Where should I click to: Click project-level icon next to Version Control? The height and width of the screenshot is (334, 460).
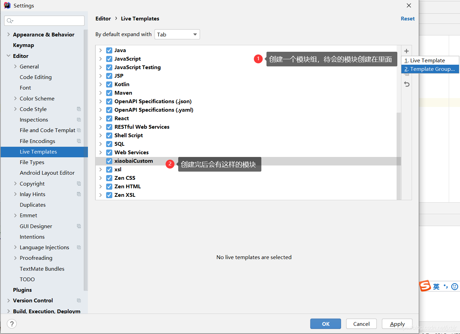pos(79,300)
